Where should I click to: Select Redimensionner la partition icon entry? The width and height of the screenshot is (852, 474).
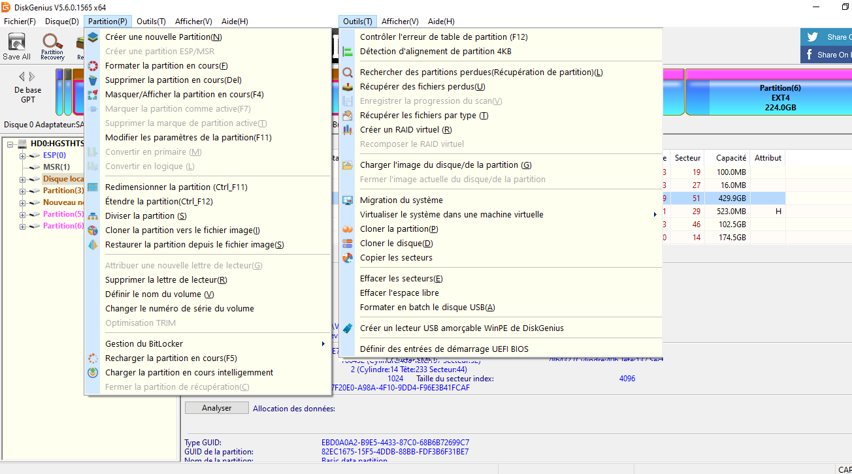93,187
